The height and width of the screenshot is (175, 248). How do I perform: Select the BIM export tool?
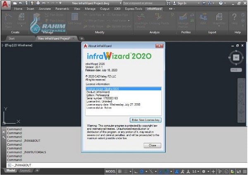tap(203, 19)
